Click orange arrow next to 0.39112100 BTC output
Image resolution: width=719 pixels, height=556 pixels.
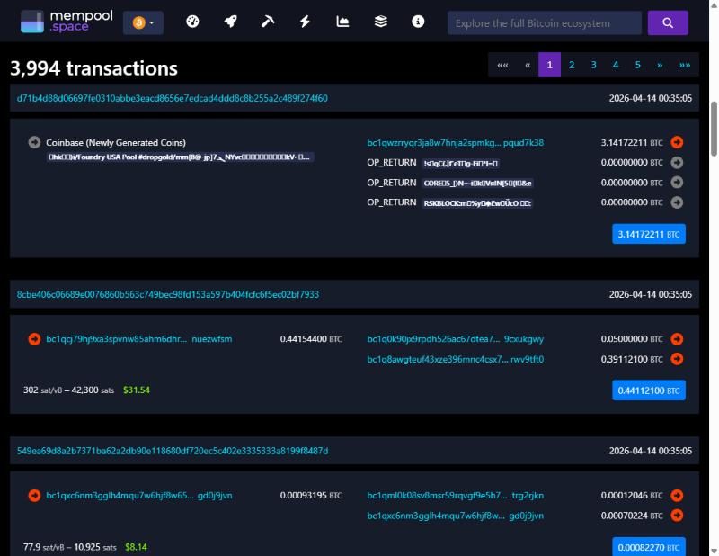tap(677, 359)
